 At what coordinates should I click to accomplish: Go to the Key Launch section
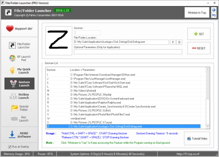coord(20,119)
